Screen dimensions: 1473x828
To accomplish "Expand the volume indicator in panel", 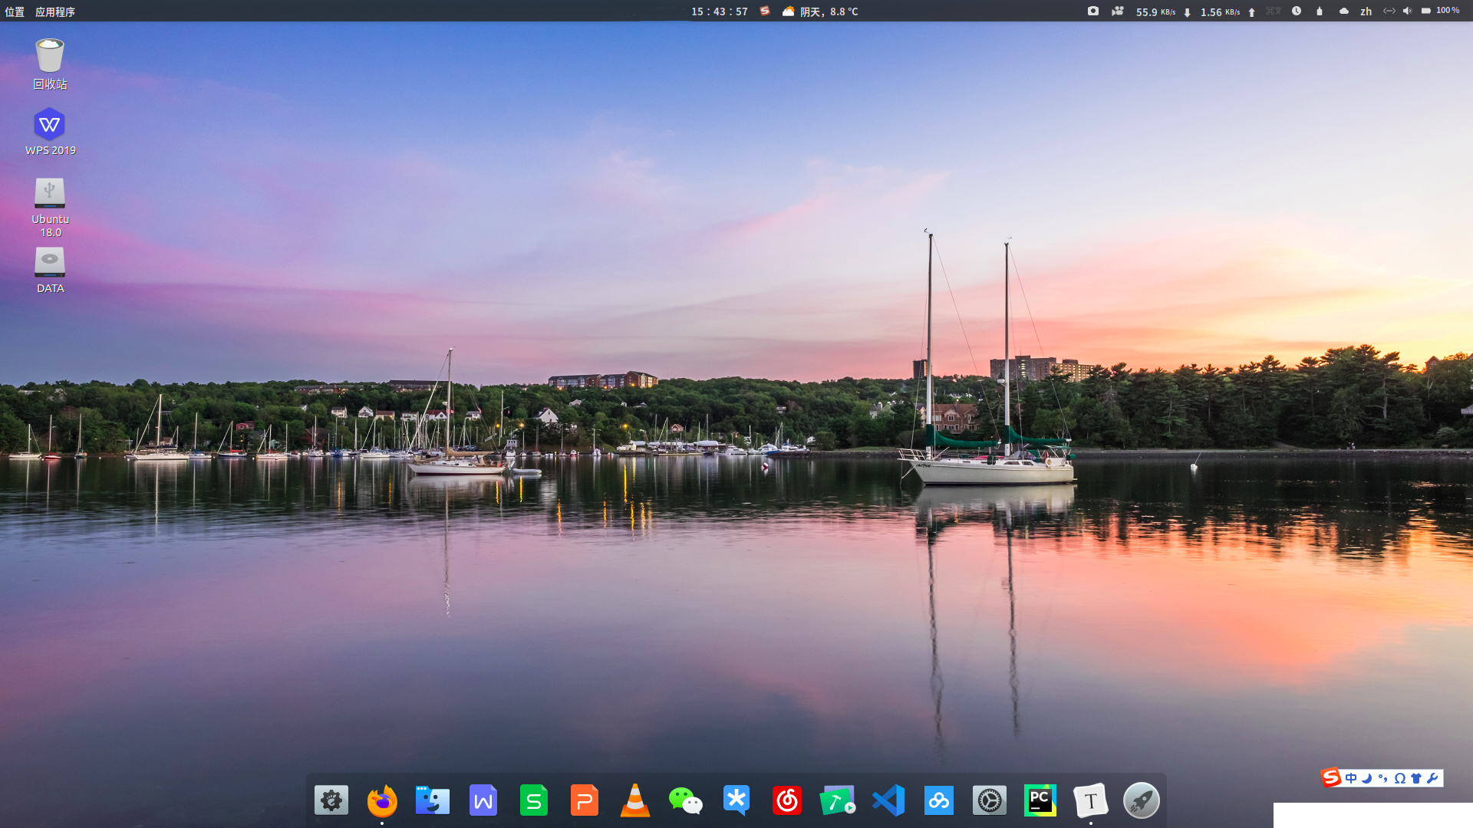I will [x=1407, y=11].
